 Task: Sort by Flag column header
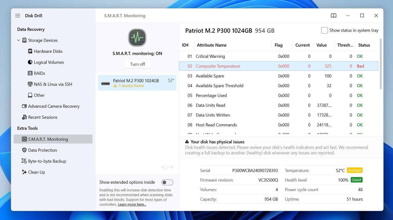pyautogui.click(x=279, y=45)
